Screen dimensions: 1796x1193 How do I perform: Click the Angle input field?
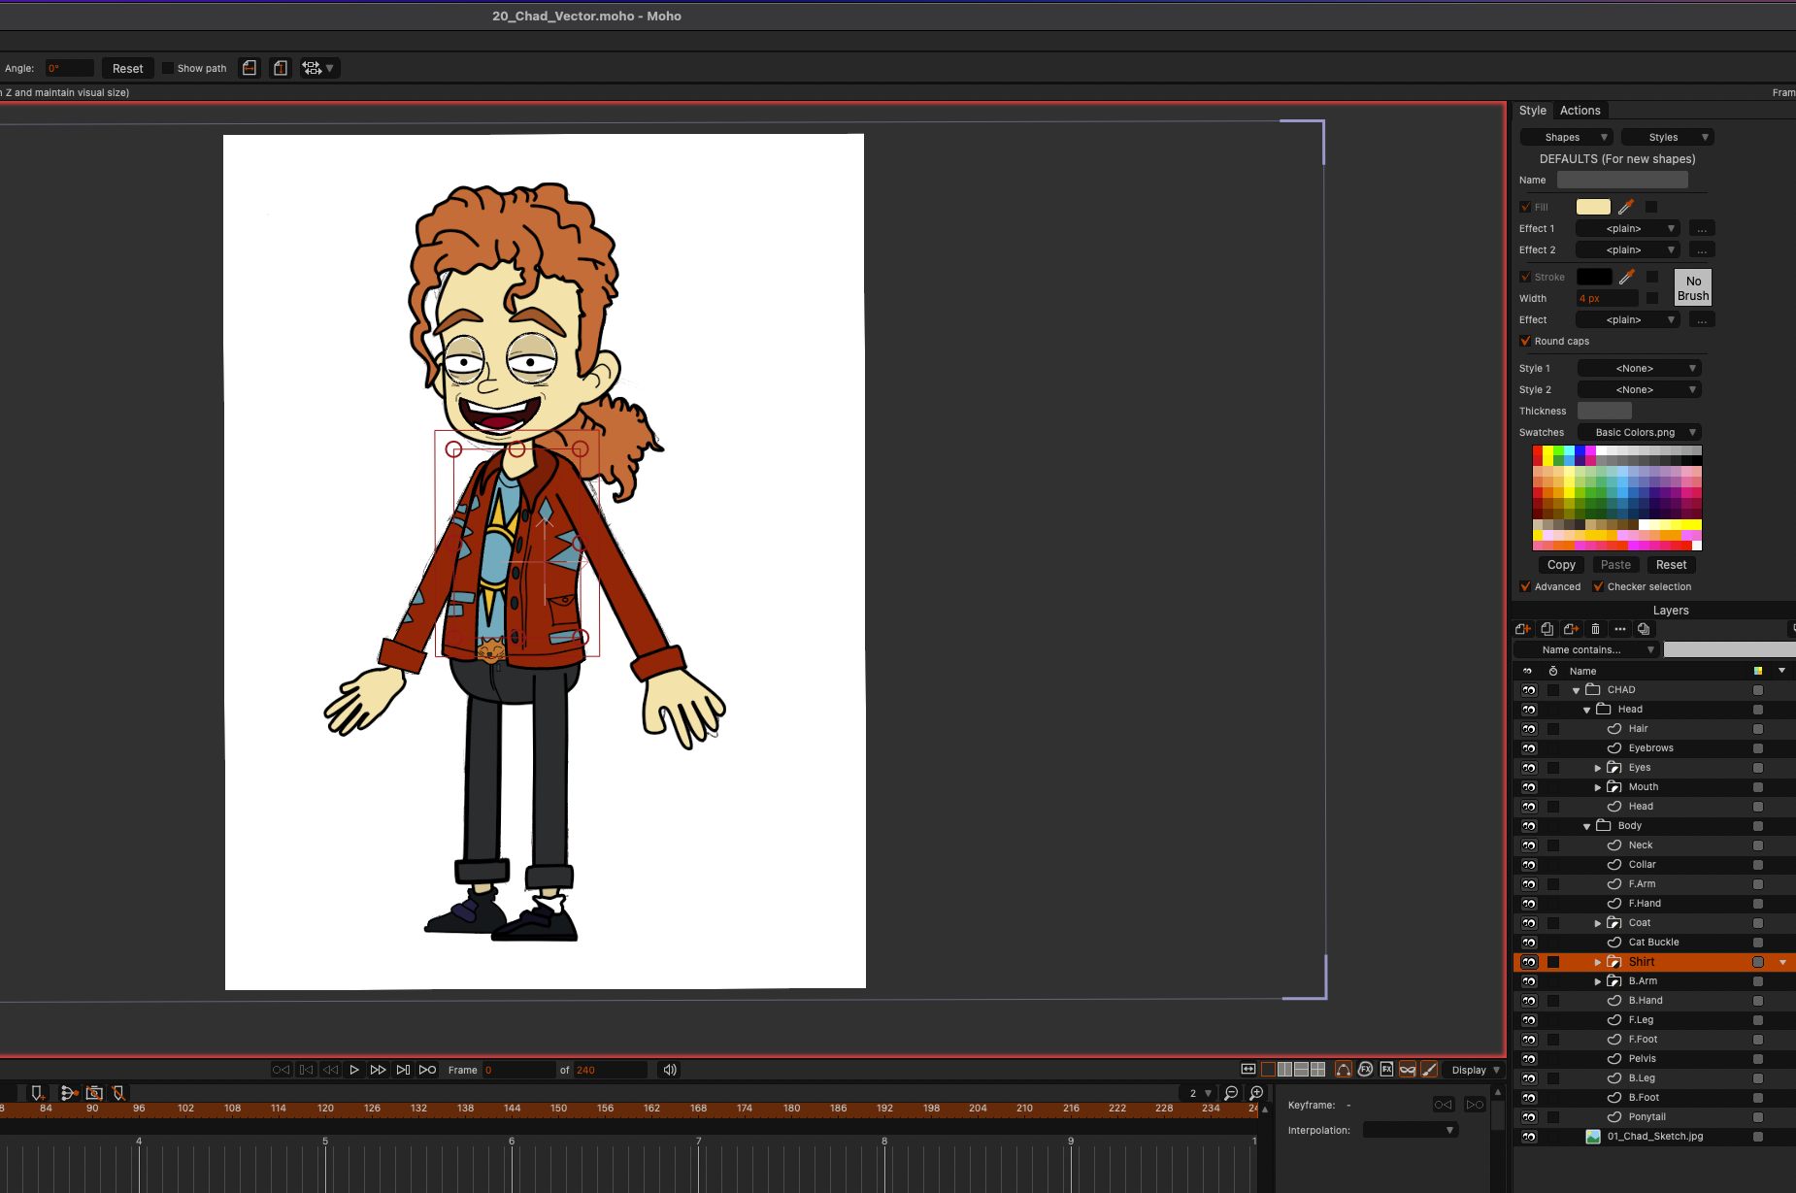(x=70, y=68)
